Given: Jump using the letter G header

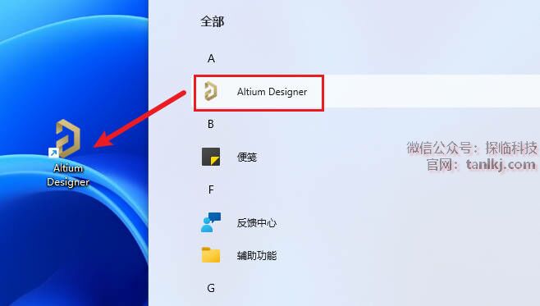Looking at the screenshot, I should pyautogui.click(x=211, y=288).
